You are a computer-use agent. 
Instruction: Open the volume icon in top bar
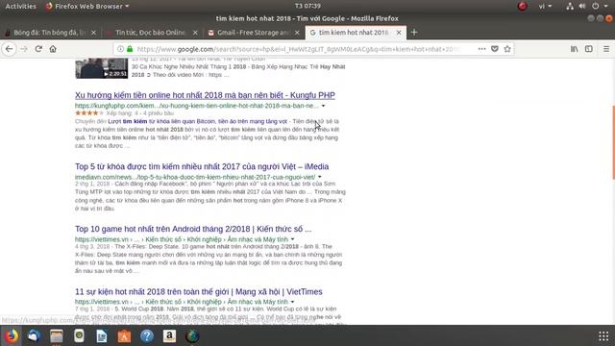(x=582, y=6)
